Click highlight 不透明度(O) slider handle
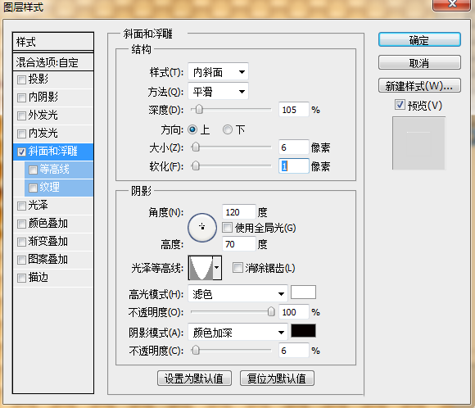475x408 pixels. point(271,311)
